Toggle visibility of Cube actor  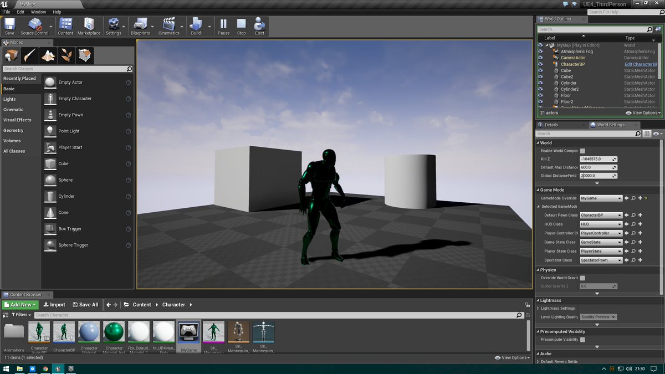pyautogui.click(x=540, y=70)
